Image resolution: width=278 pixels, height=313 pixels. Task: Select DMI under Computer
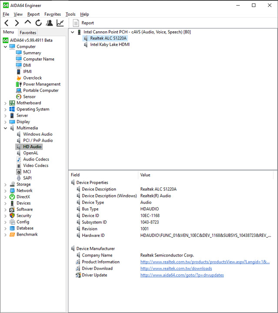(27, 65)
